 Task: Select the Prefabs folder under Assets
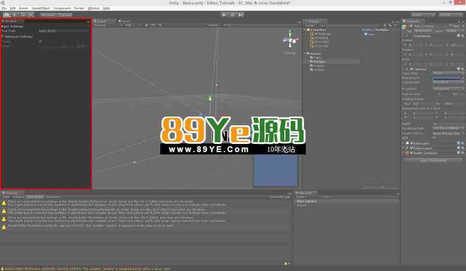coord(317,62)
